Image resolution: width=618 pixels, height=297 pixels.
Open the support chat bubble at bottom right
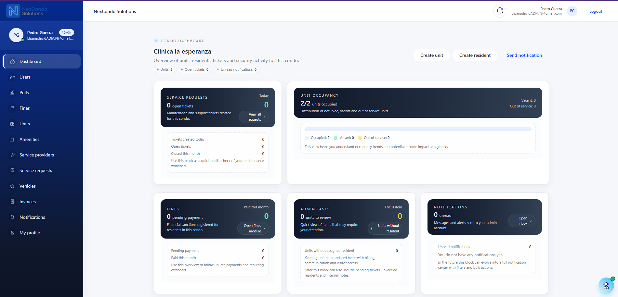(606, 285)
